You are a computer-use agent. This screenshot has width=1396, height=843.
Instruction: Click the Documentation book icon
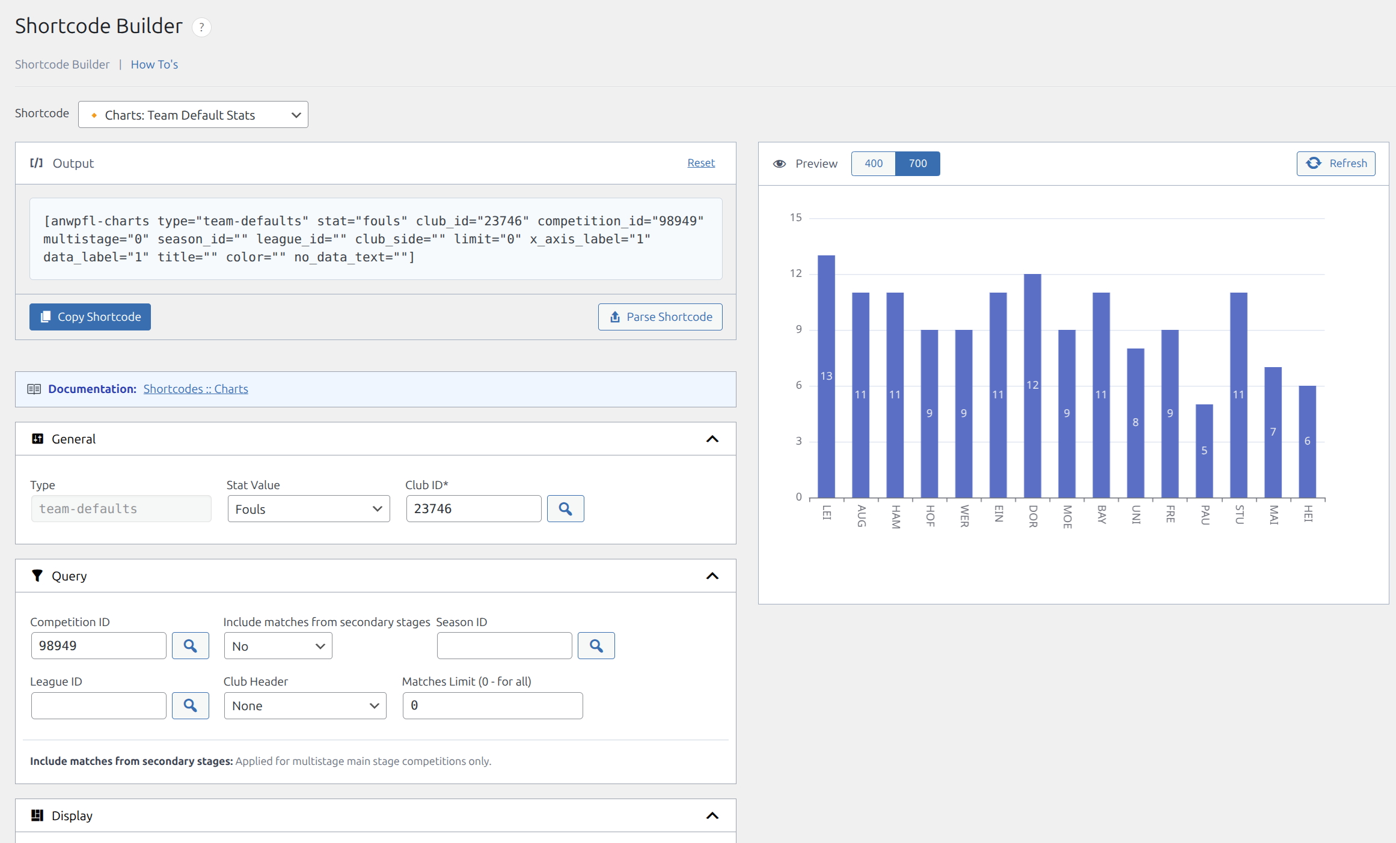[x=34, y=389]
